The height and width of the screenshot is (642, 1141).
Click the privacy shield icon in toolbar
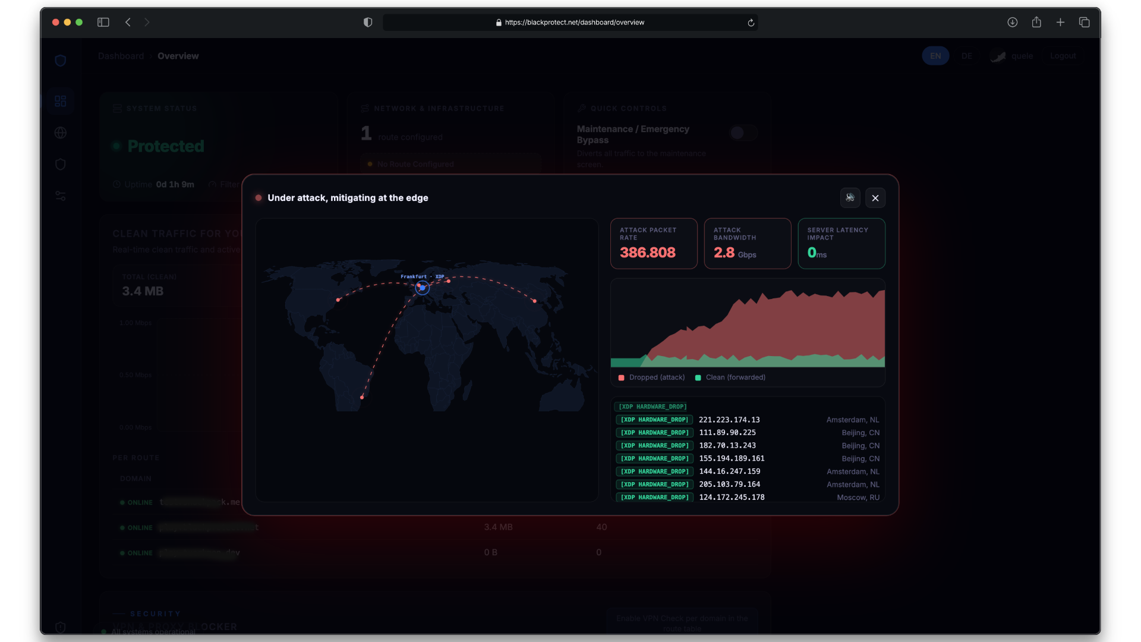click(x=368, y=22)
